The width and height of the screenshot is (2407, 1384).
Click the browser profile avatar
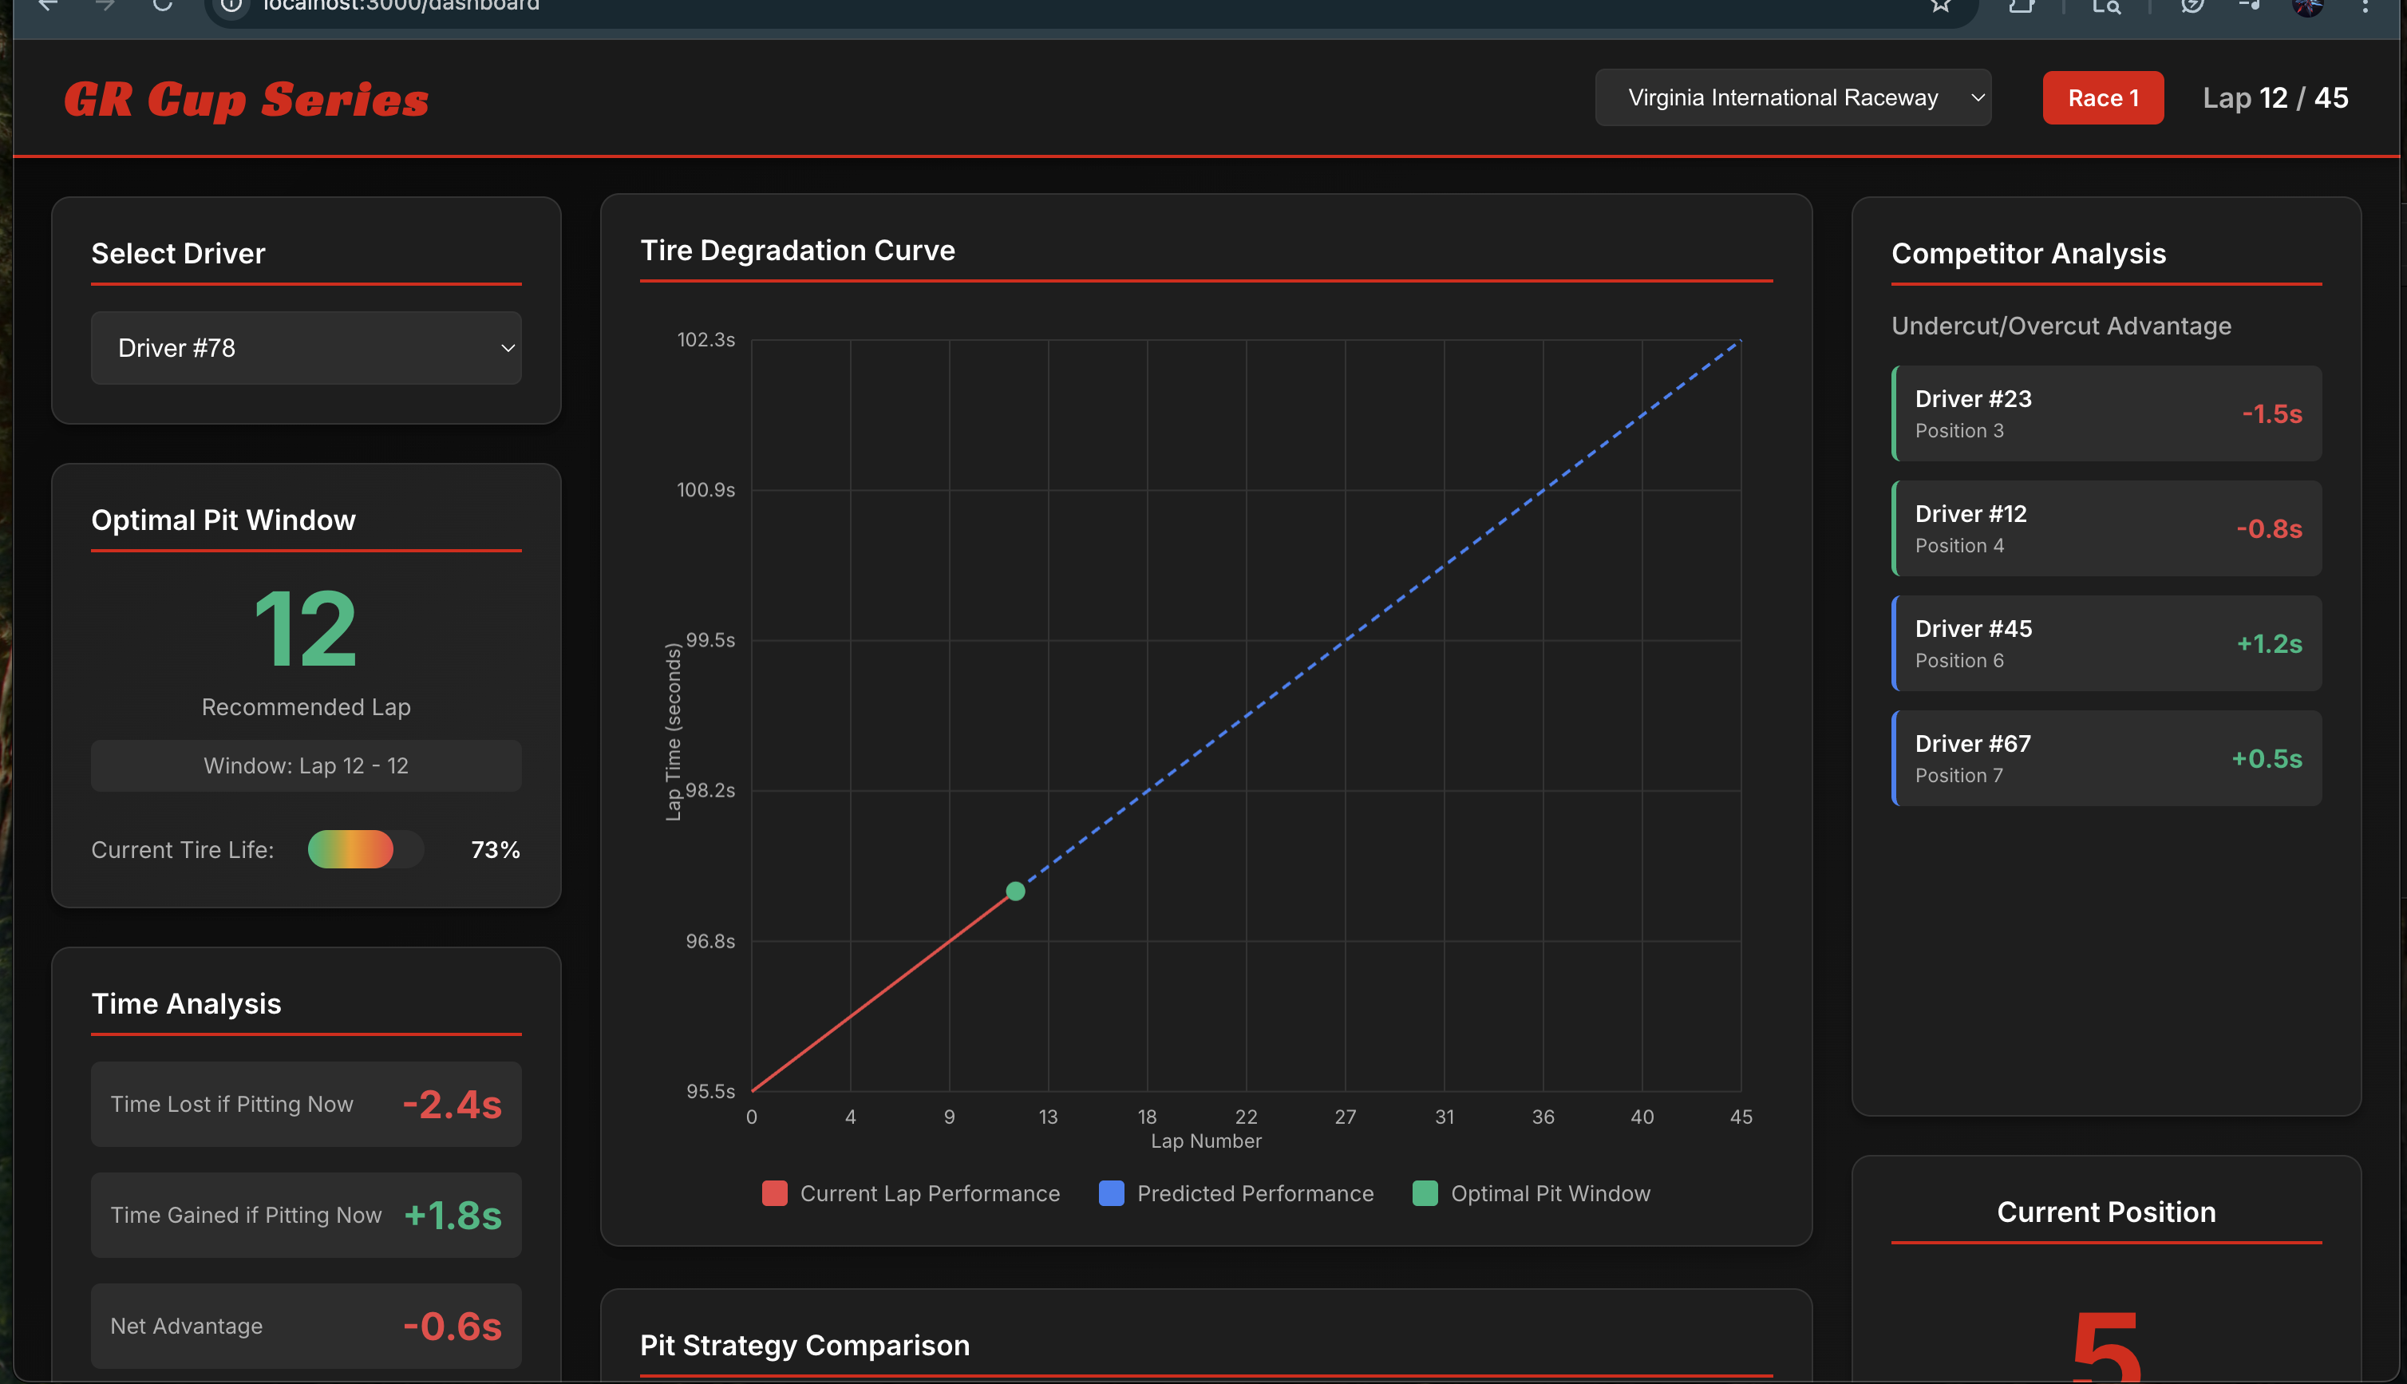point(2307,6)
